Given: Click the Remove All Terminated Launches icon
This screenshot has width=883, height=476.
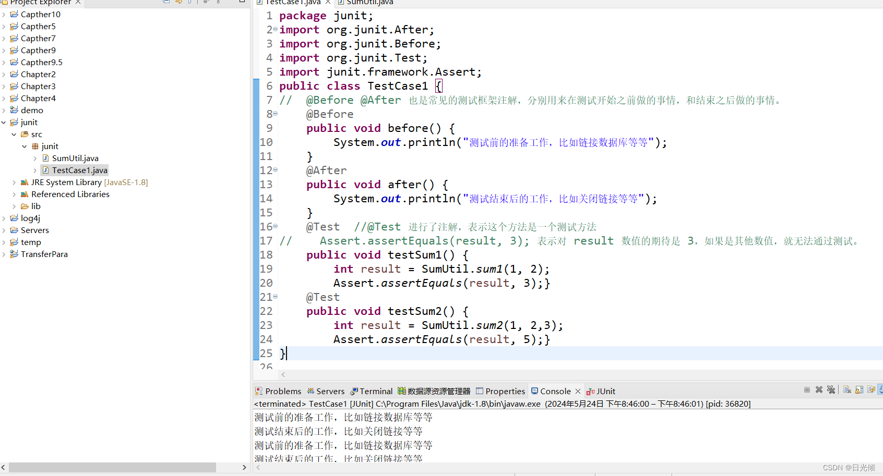Looking at the screenshot, I should coord(831,390).
